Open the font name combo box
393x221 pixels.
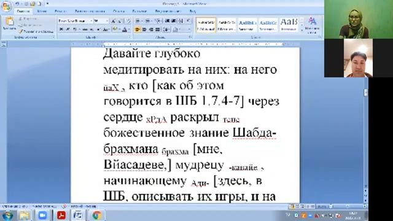pyautogui.click(x=75, y=21)
